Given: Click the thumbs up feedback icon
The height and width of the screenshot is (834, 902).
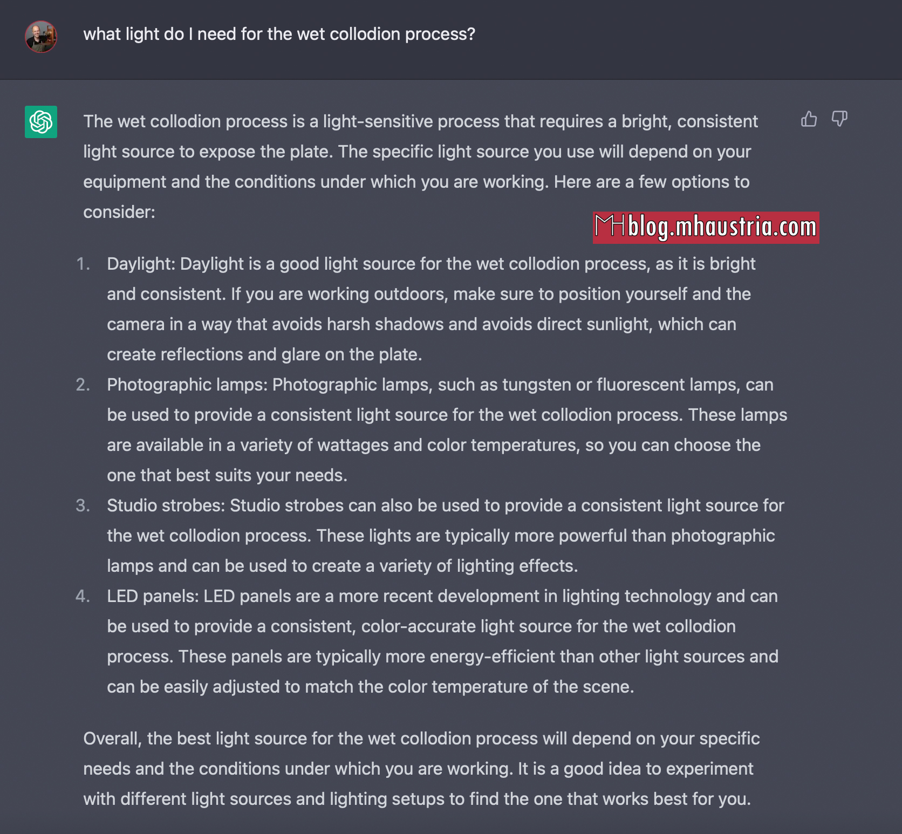Looking at the screenshot, I should click(x=809, y=119).
